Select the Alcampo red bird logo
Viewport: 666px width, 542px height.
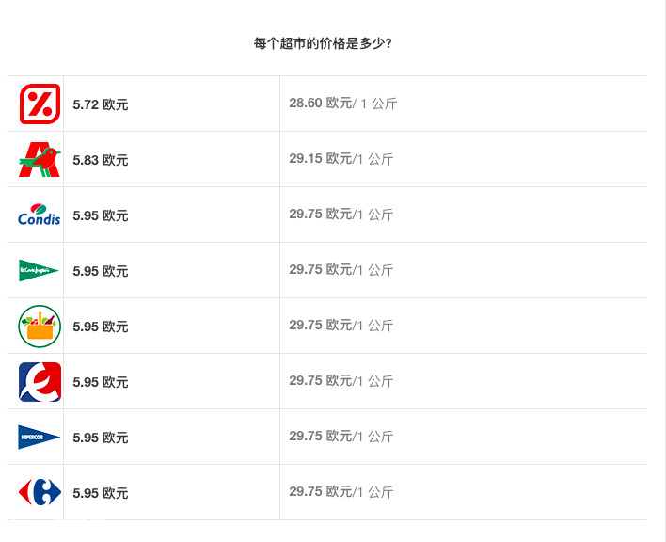click(x=40, y=159)
